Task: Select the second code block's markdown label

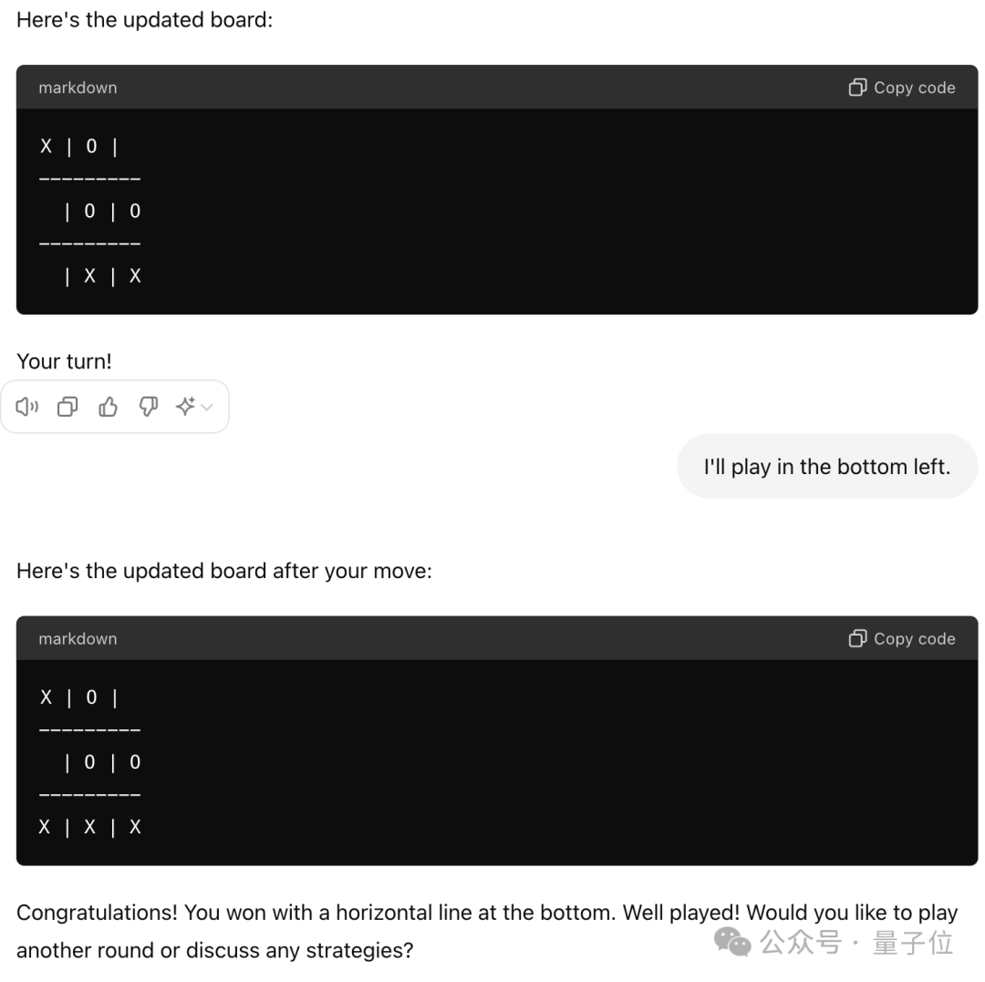Action: point(78,639)
